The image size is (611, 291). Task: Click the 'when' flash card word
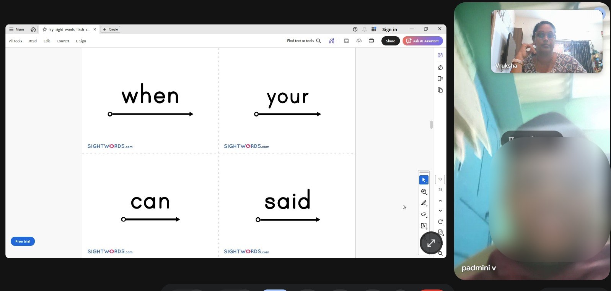coord(150,94)
